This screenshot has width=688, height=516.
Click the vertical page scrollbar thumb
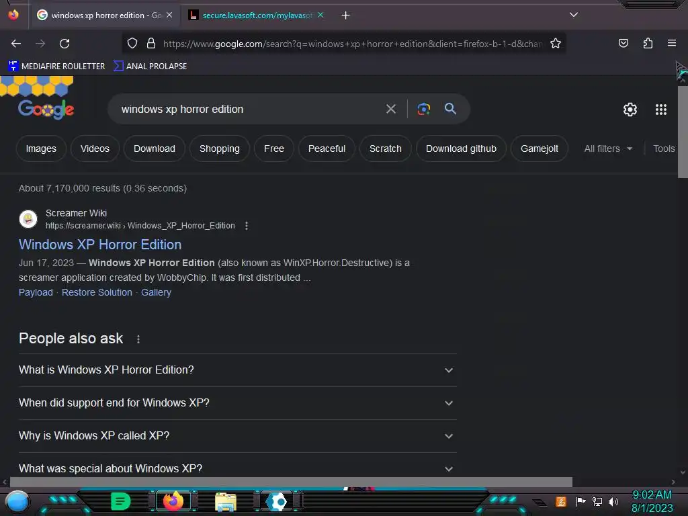pos(683,132)
